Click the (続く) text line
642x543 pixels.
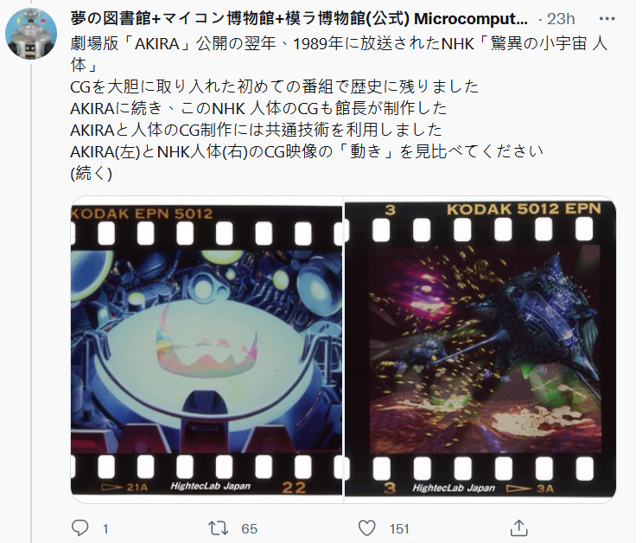[x=92, y=173]
